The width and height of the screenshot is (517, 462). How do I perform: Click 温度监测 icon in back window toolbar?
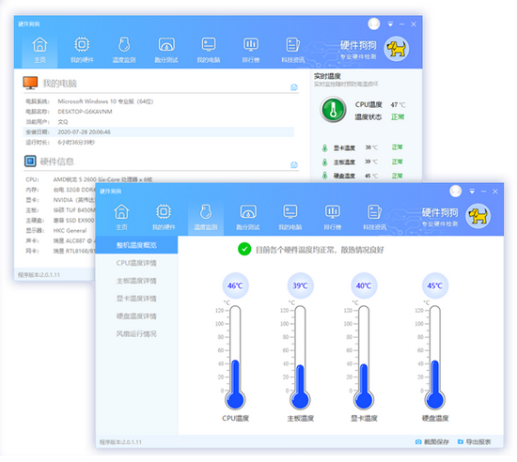[x=124, y=50]
